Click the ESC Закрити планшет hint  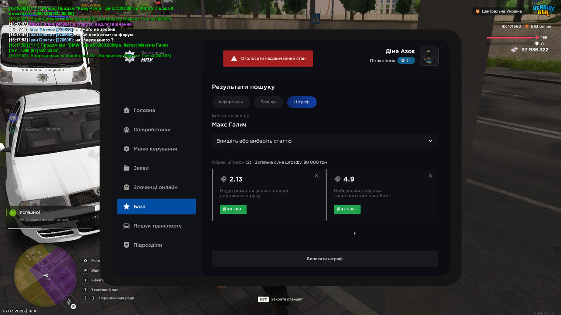[x=280, y=299]
